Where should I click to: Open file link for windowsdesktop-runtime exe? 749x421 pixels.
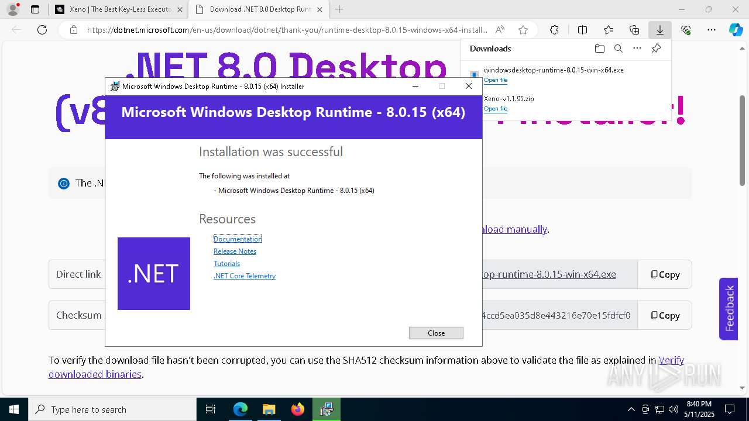click(496, 80)
